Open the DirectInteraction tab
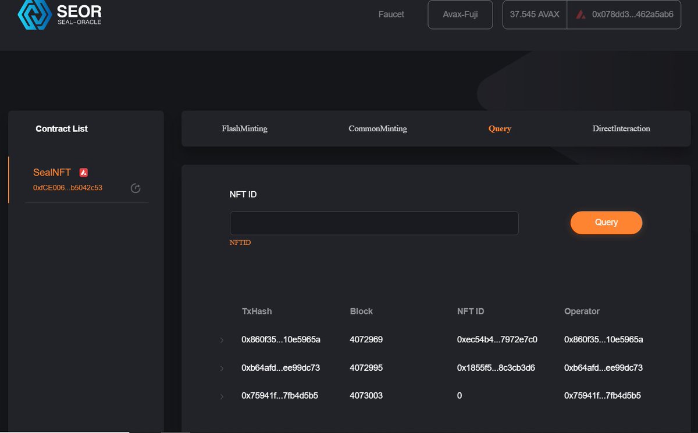 point(621,128)
